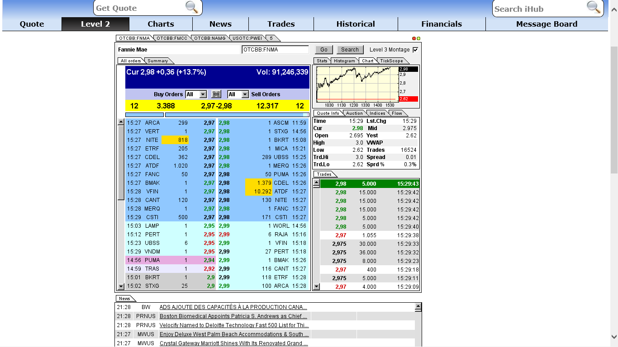The image size is (618, 347).
Task: Click down arrow of Trades list scrollbar
Action: click(x=316, y=286)
